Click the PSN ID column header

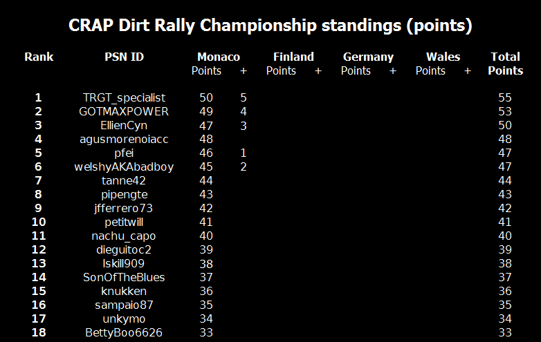[x=124, y=57]
